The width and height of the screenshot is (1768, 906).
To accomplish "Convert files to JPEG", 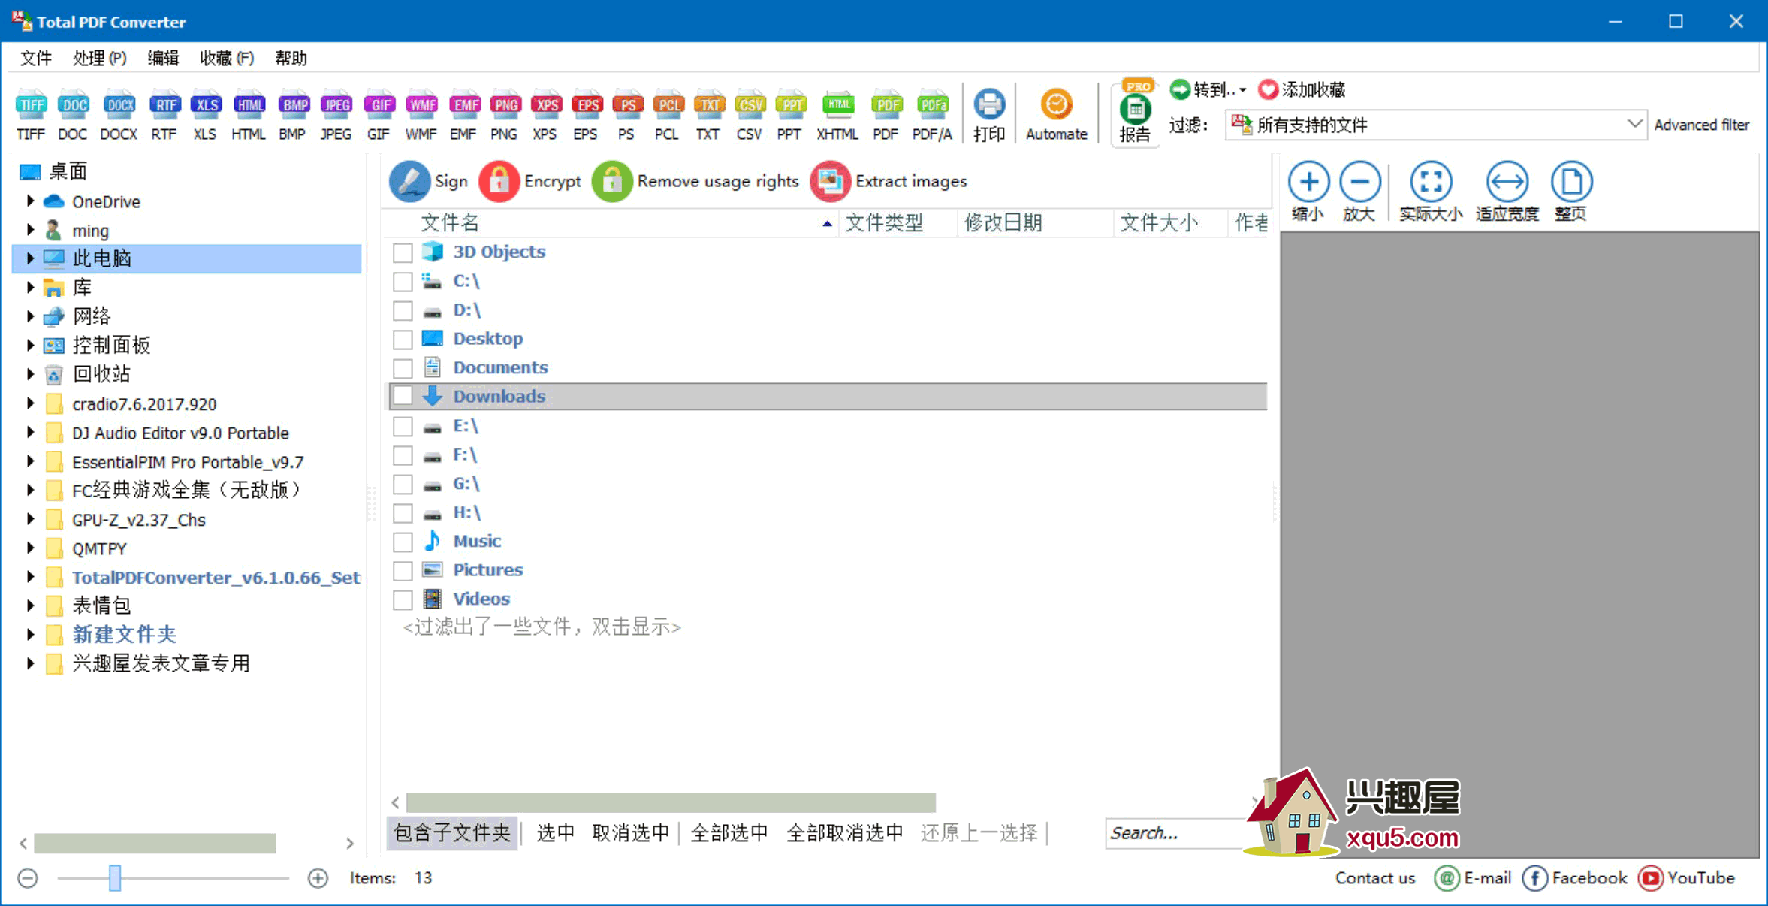I will (336, 115).
